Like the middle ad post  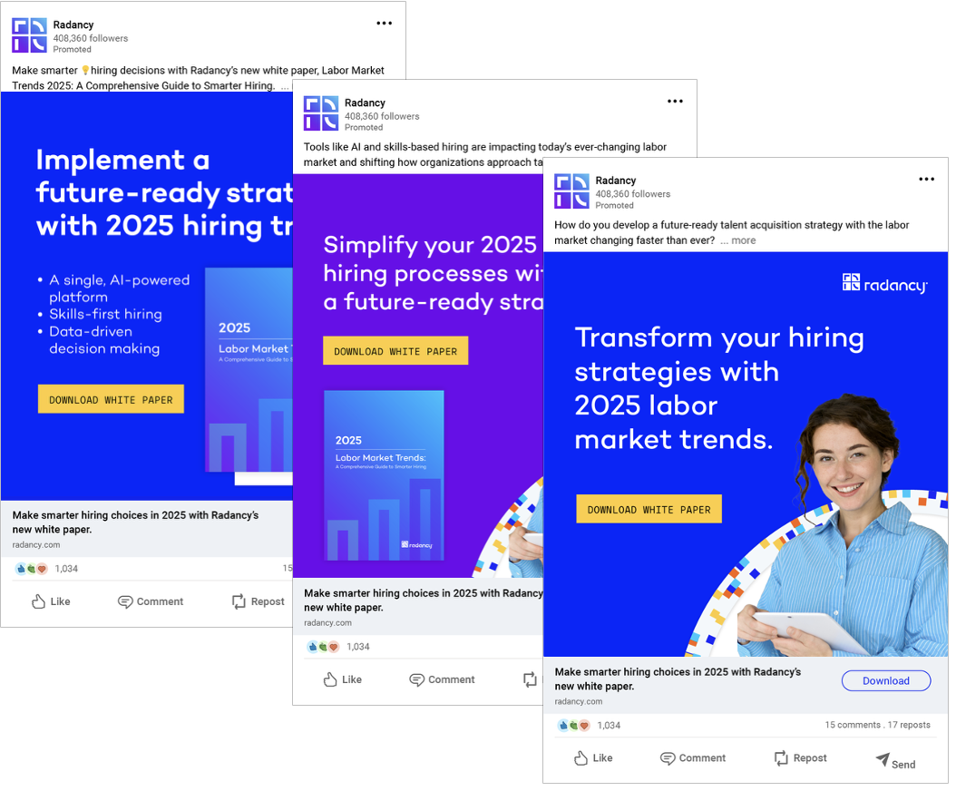[343, 679]
